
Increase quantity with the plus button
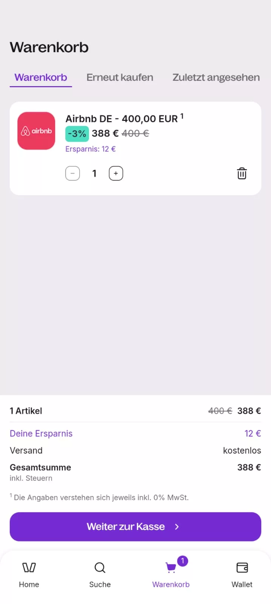pyautogui.click(x=116, y=173)
